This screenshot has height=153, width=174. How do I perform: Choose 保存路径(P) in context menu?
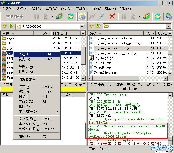[x=37, y=119]
